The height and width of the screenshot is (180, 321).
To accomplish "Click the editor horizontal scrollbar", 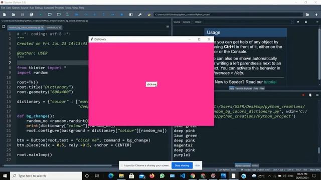I will [57, 165].
